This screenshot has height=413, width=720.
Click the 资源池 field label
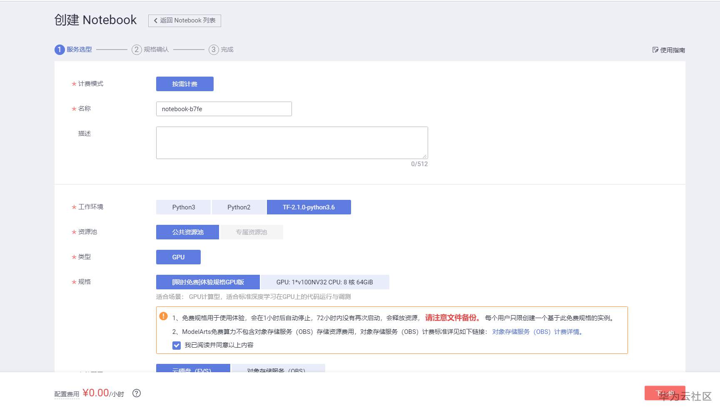coord(87,232)
